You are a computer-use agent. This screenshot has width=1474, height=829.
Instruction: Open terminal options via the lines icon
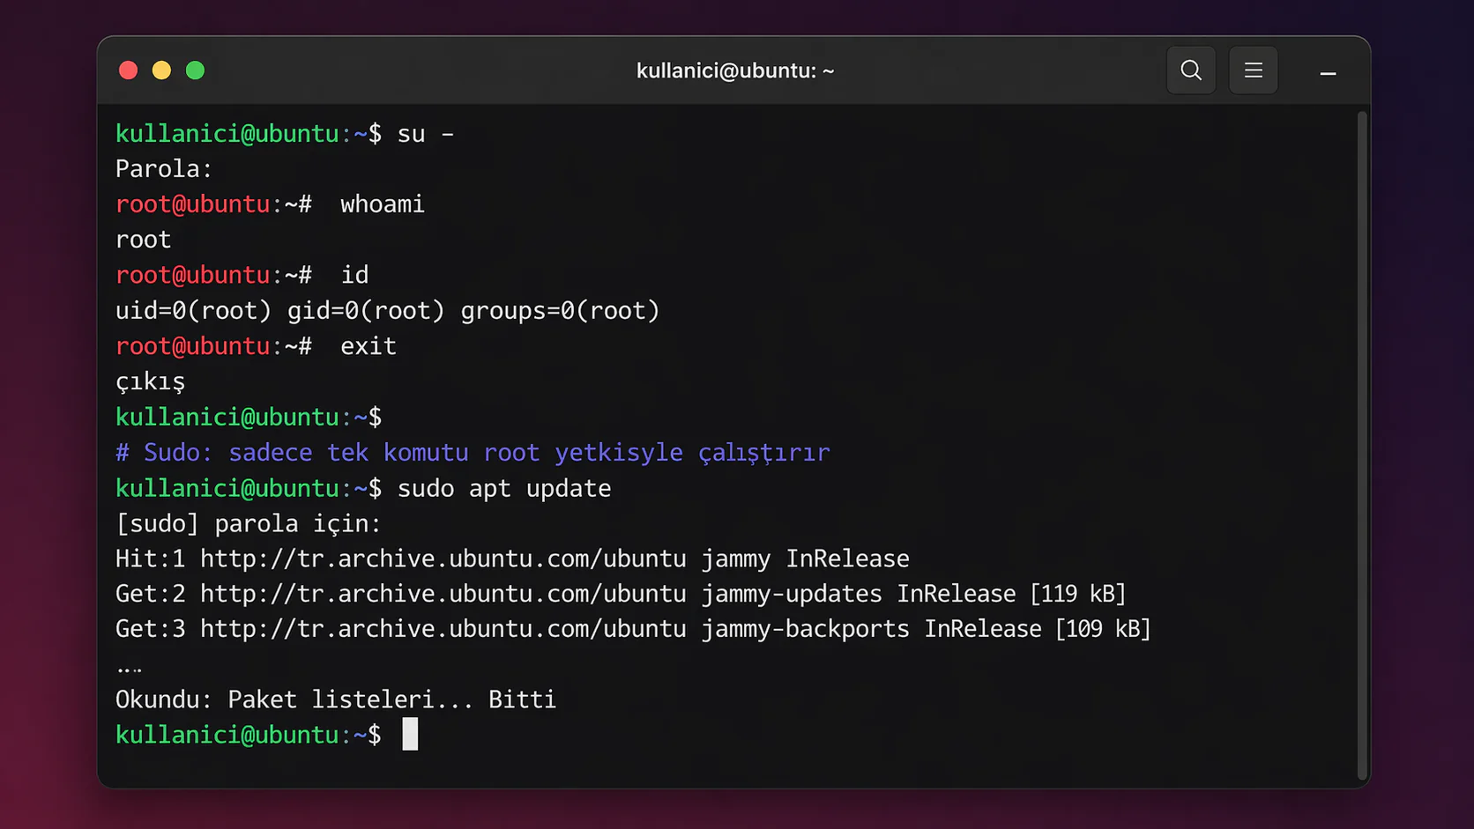1253,70
